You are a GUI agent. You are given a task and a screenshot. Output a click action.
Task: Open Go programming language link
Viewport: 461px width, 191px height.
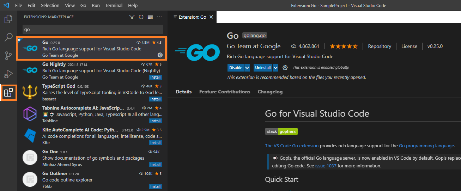point(426,146)
